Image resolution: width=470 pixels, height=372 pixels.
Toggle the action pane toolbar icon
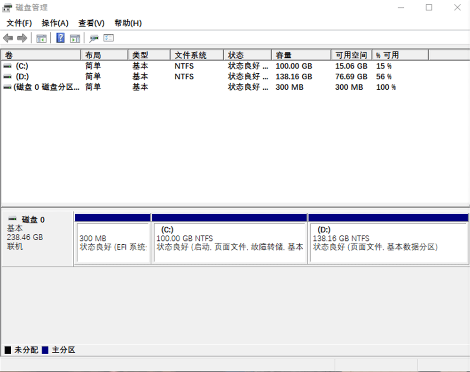pos(75,38)
